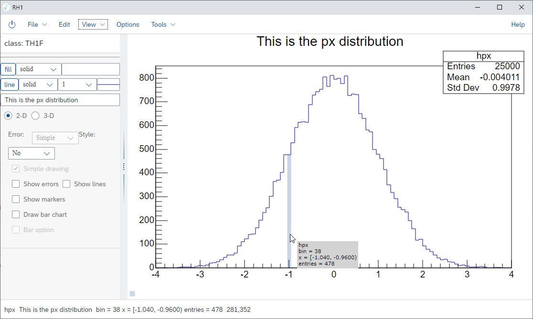Click the histogram title text field

[x=60, y=100]
